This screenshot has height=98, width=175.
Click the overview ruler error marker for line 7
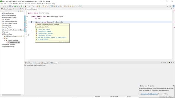(x=174, y=22)
